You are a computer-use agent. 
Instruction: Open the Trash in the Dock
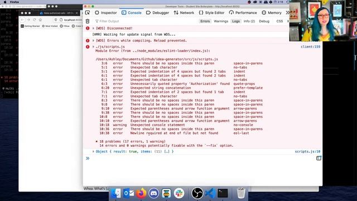coord(241,193)
